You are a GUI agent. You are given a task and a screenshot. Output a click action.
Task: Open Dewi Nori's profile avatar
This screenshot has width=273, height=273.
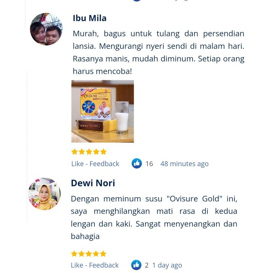click(45, 194)
